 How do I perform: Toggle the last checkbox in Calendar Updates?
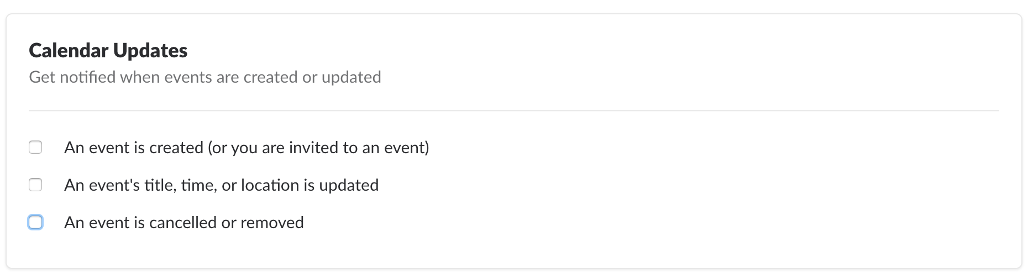(x=35, y=222)
